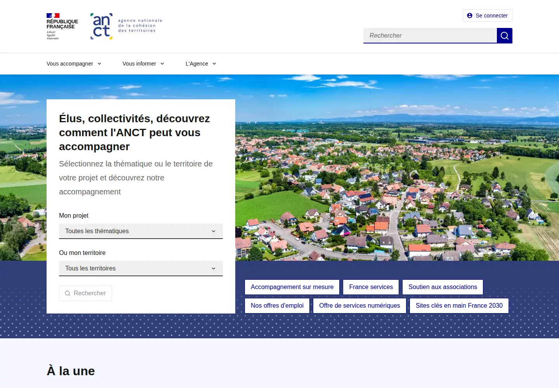Click the Rechercher button in project form

pos(85,293)
